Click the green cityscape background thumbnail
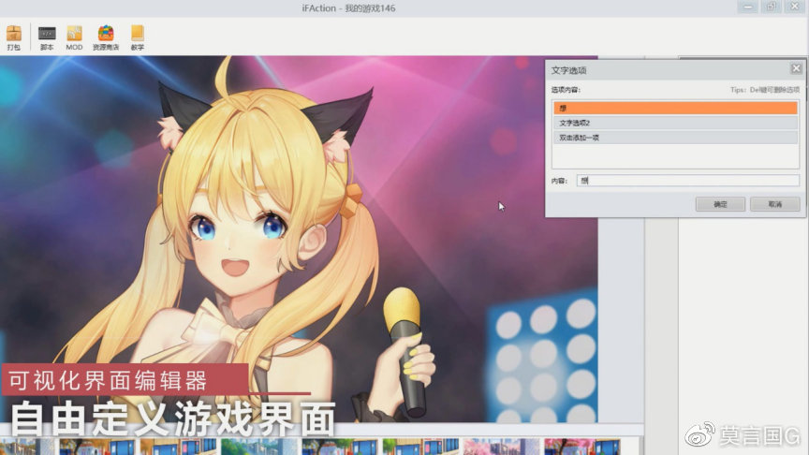Screen dimensions: 809x455 [259, 447]
